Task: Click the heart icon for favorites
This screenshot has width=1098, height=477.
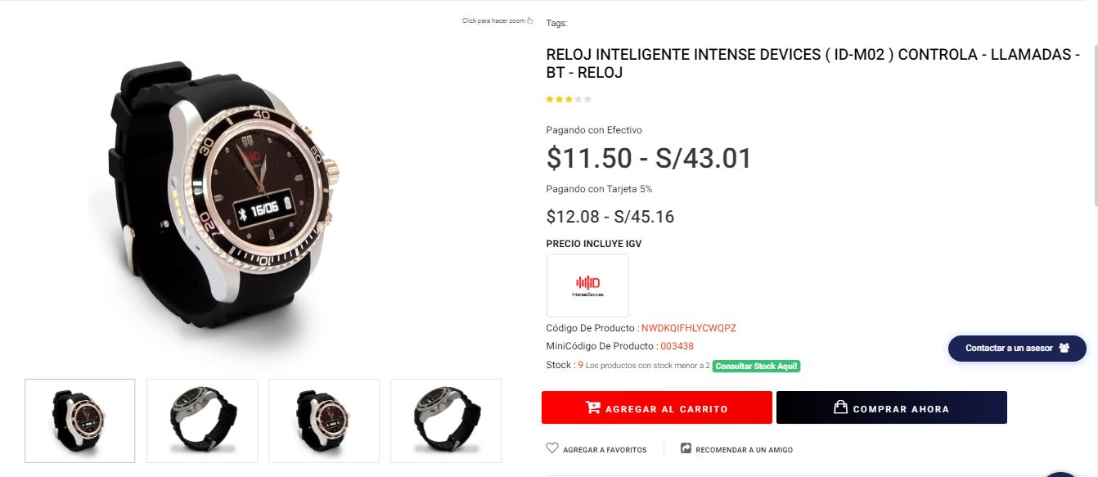Action: pyautogui.click(x=552, y=448)
